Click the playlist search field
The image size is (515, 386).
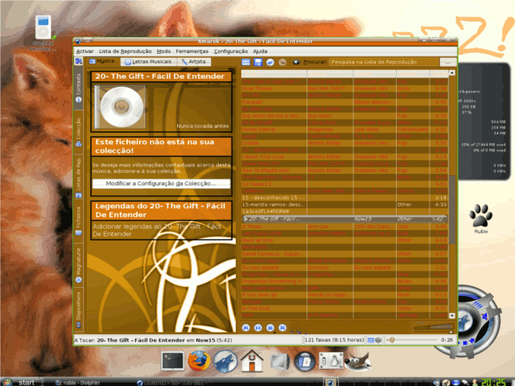384,62
